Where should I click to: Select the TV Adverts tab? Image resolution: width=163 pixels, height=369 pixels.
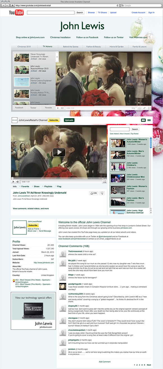point(47,47)
